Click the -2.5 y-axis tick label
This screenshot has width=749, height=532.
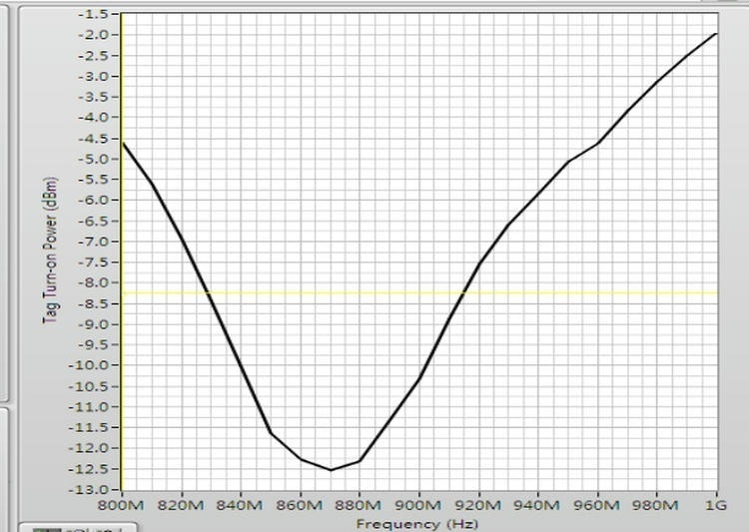click(x=94, y=56)
